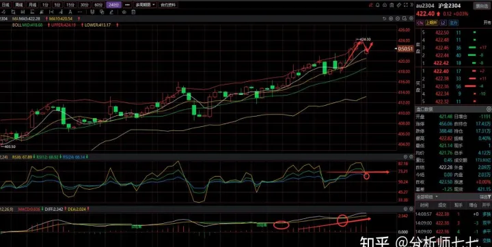Toggle hide drawings eye icon
Image resolution: width=492 pixels, height=247 pixels.
point(124,12)
